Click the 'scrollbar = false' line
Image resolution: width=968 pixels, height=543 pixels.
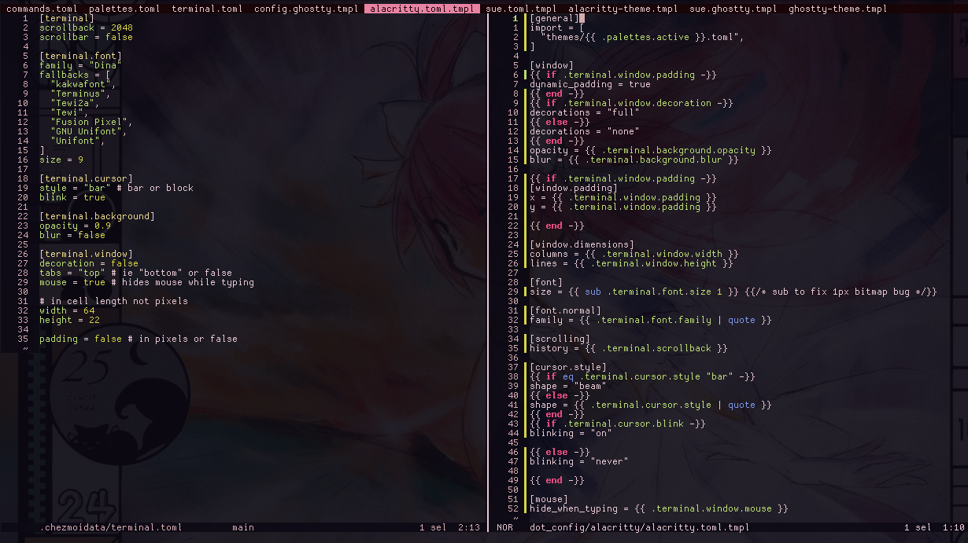coord(86,37)
